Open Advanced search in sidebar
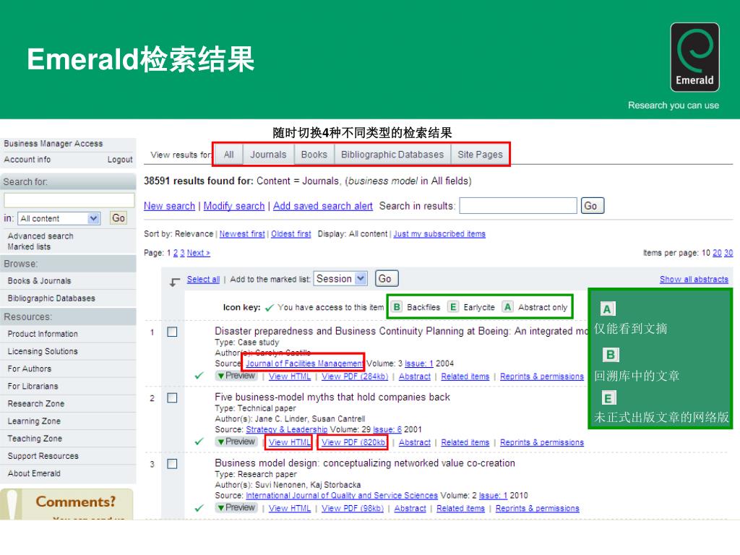Viewport: 740px width, 555px height. point(40,236)
